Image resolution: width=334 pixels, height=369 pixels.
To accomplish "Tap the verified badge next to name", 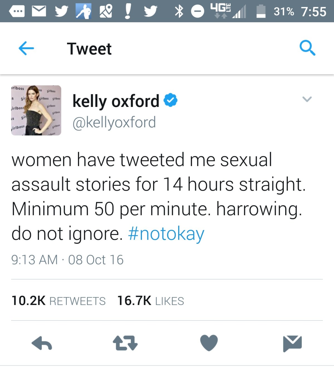I will [170, 100].
